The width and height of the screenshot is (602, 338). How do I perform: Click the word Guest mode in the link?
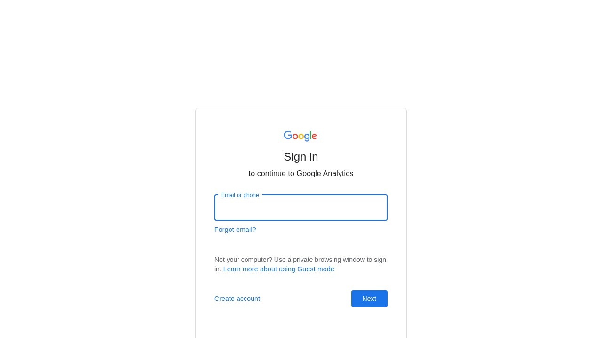(x=316, y=269)
